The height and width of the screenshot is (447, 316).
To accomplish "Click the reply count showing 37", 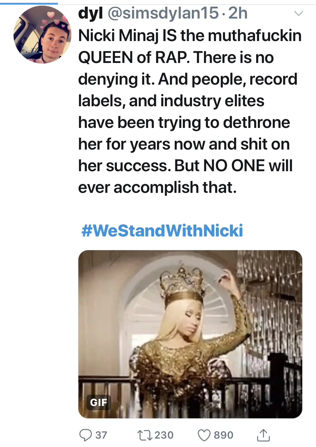I will [101, 435].
